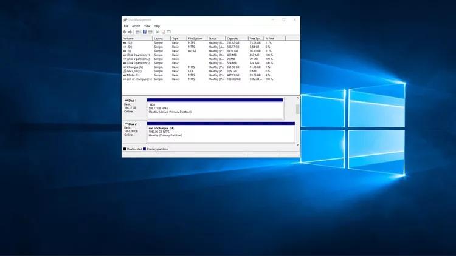The image size is (456, 256).
Task: Open the View menu
Action: (x=147, y=26)
